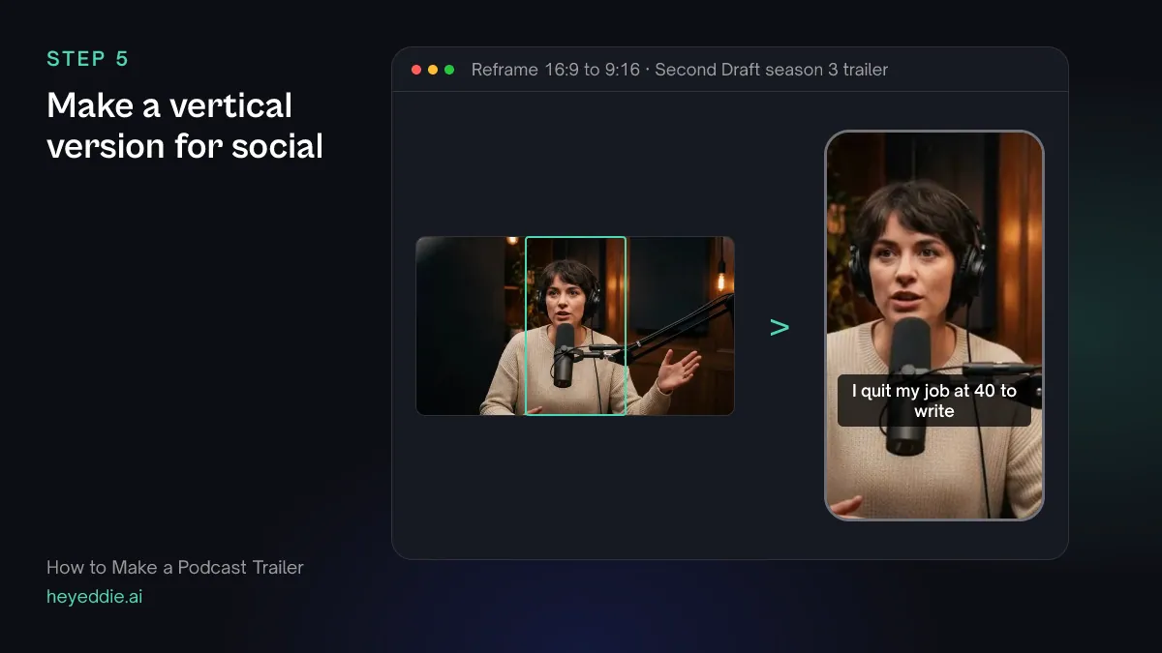Image resolution: width=1162 pixels, height=653 pixels.
Task: Click the "Reframe 16:9 to 9:16" window title
Action: point(556,70)
